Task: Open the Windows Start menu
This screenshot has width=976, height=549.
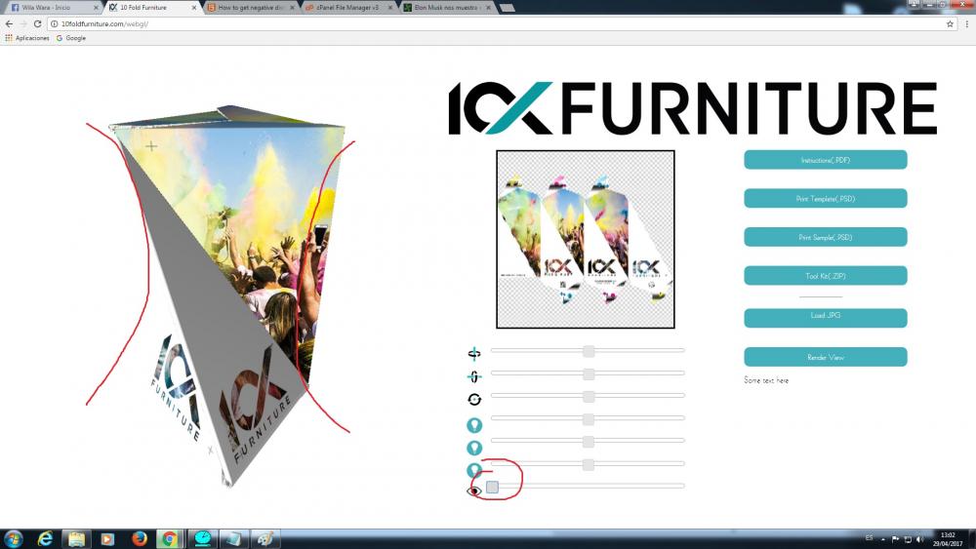Action: coord(13,538)
